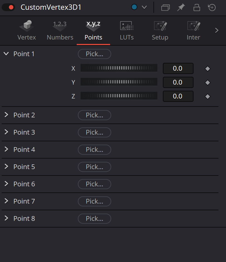Screen dimensions: 226x262
Task: Click the CustomVertex3D1 node name
Action: [51, 7]
